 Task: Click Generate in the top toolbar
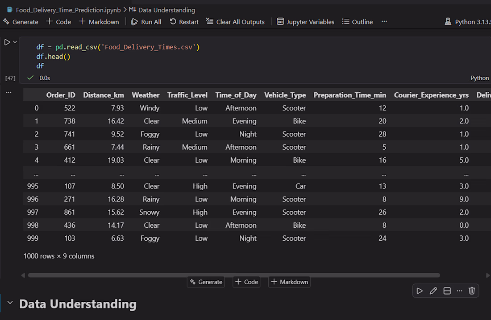pos(21,22)
